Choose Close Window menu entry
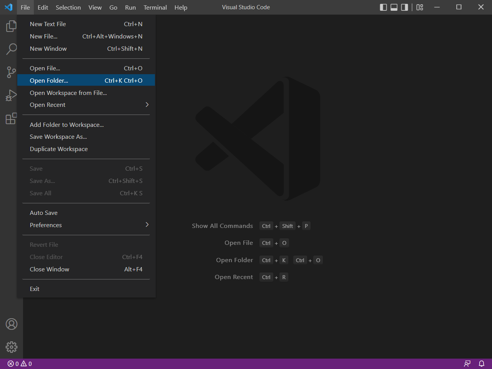This screenshot has width=492, height=369. pos(86,269)
